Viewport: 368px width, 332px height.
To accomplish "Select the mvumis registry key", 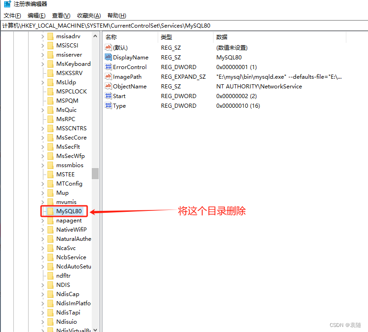I will point(66,202).
